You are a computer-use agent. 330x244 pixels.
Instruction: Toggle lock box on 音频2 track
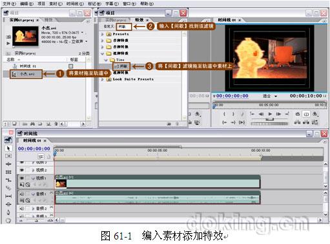(28, 209)
